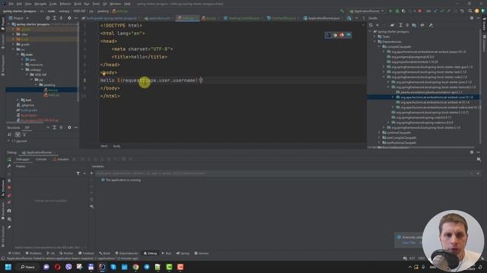
Task: Open the Problems tool window
Action: click(x=33, y=253)
